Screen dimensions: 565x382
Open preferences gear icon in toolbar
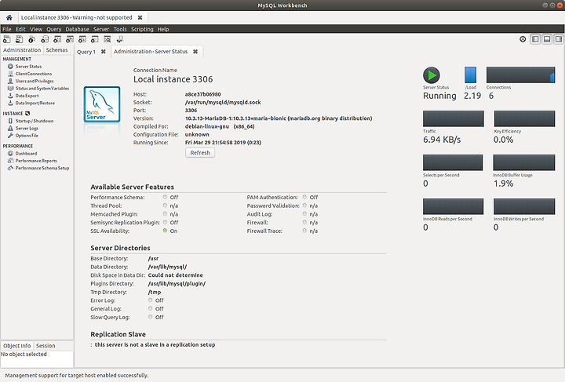[x=523, y=39]
